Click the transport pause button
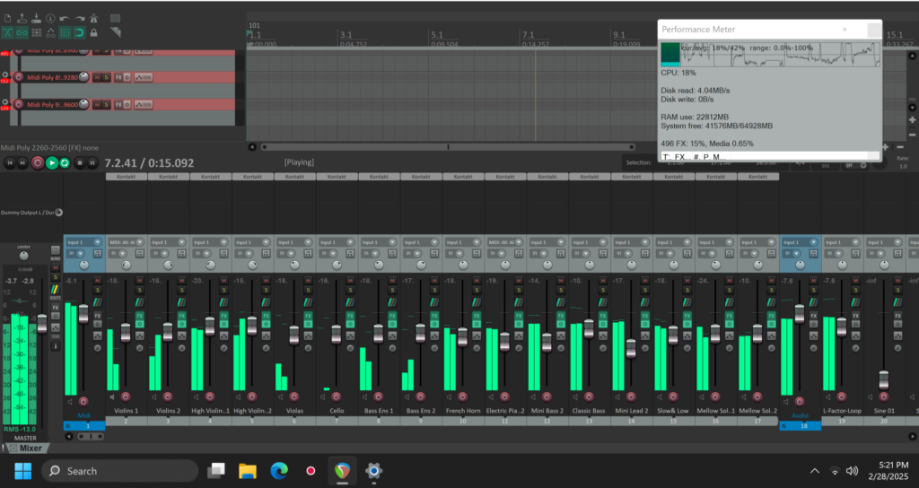 (92, 163)
